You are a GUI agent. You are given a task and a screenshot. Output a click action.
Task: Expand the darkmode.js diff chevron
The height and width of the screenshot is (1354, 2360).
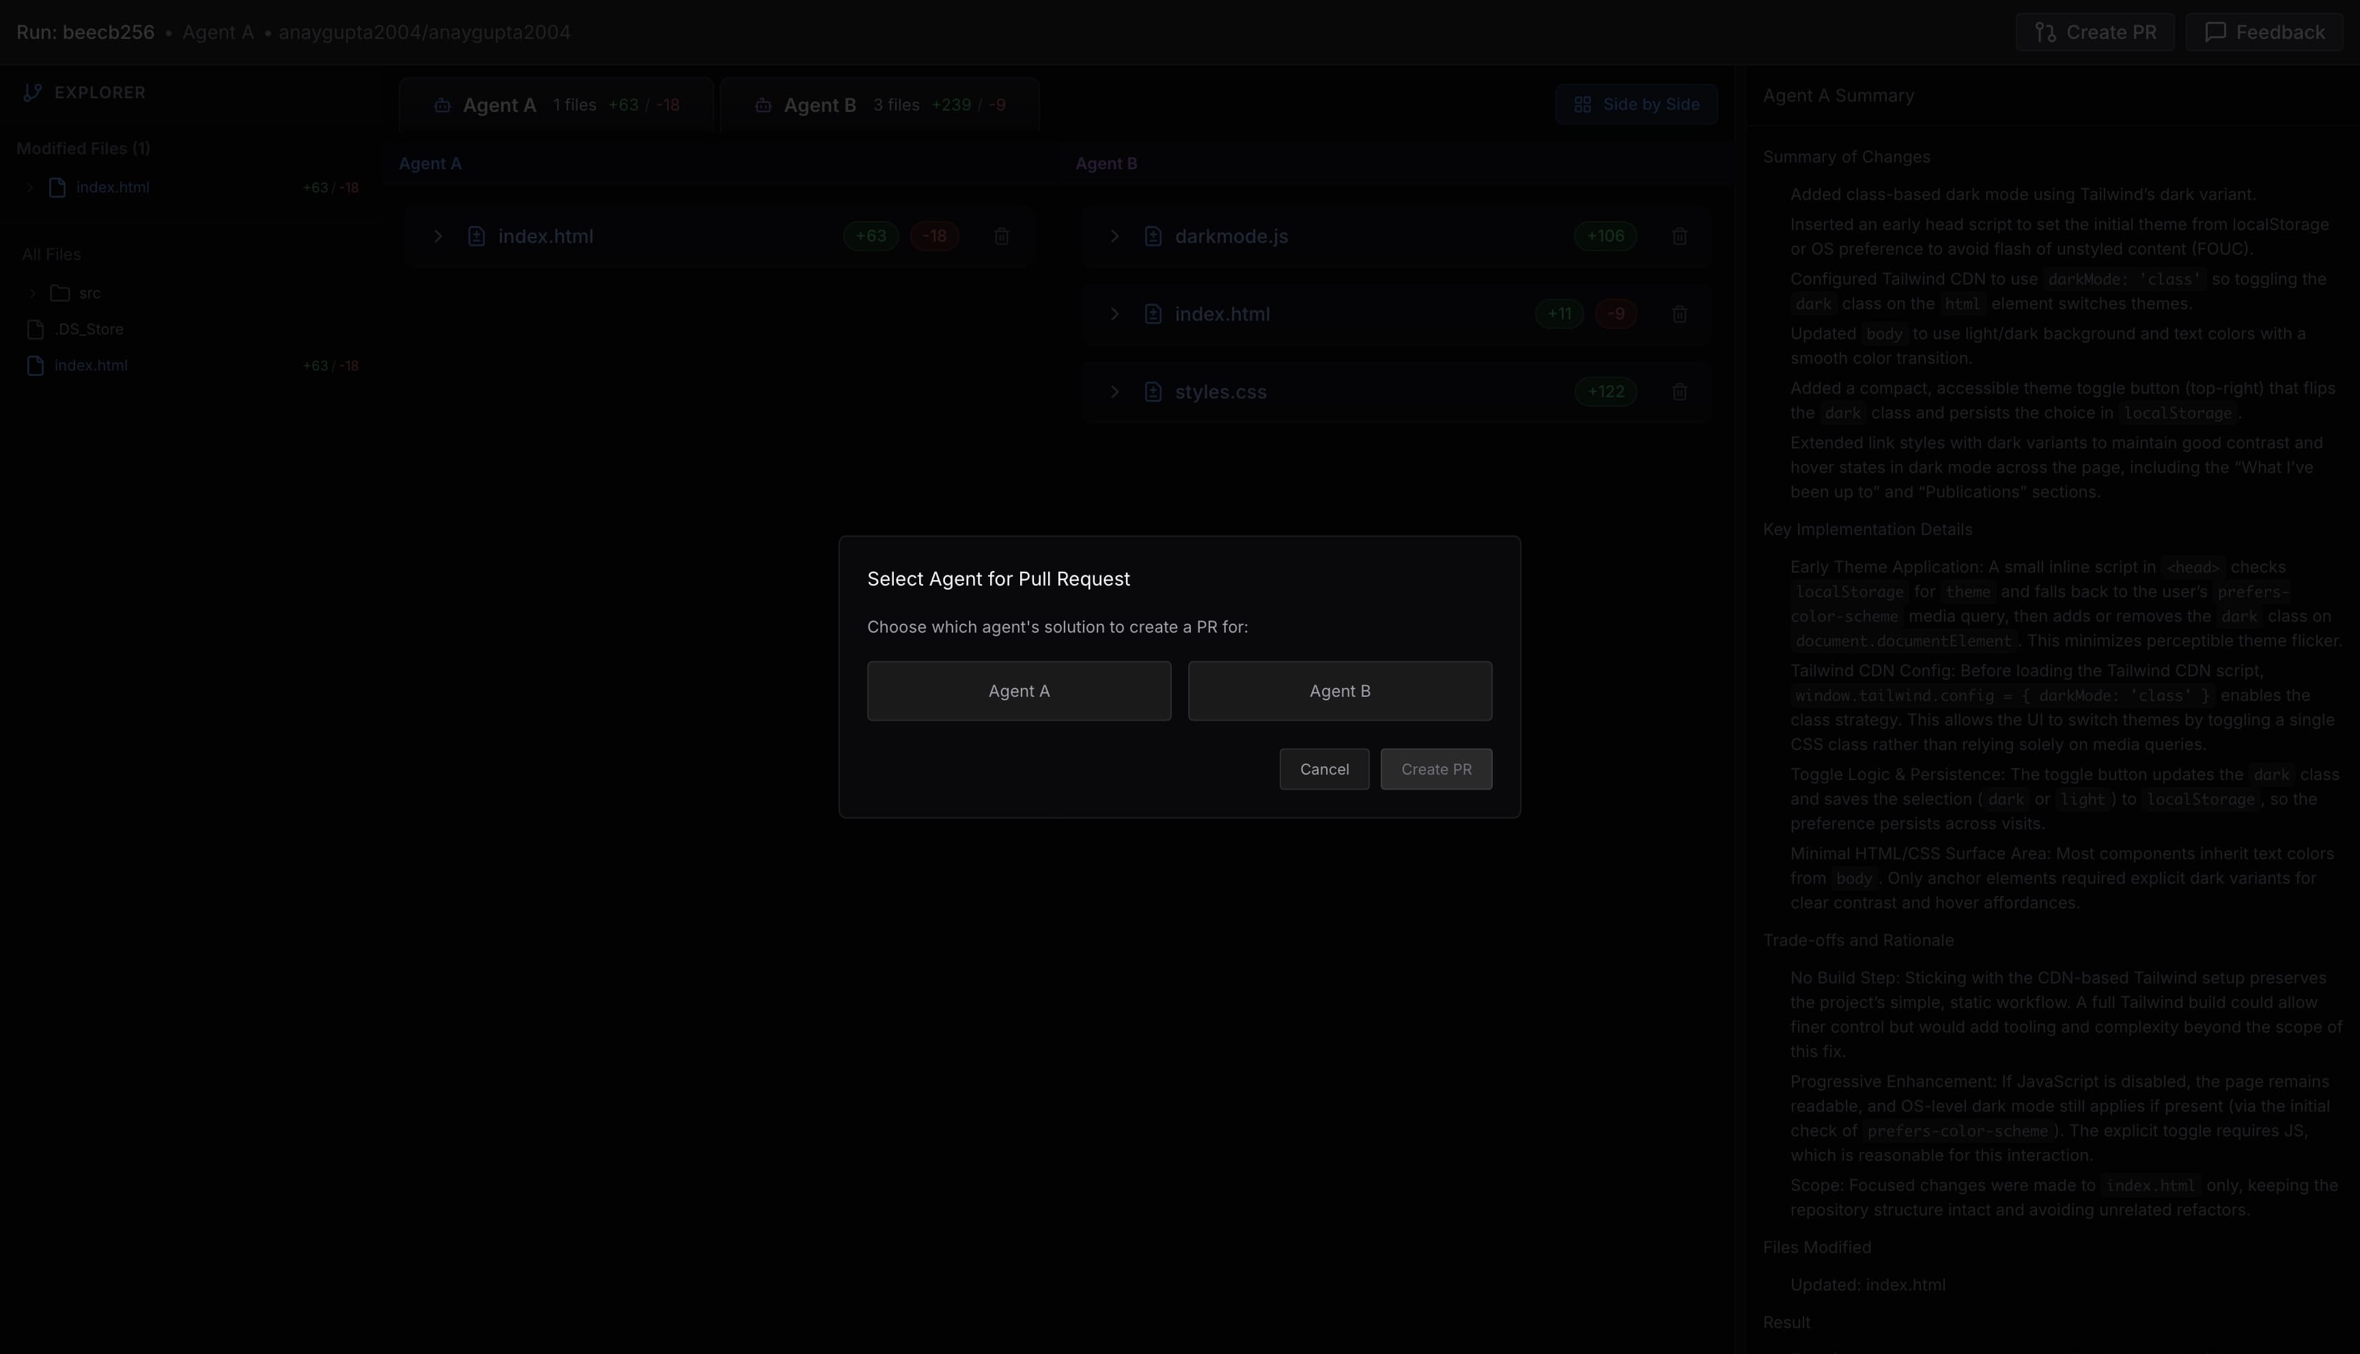coord(1114,236)
